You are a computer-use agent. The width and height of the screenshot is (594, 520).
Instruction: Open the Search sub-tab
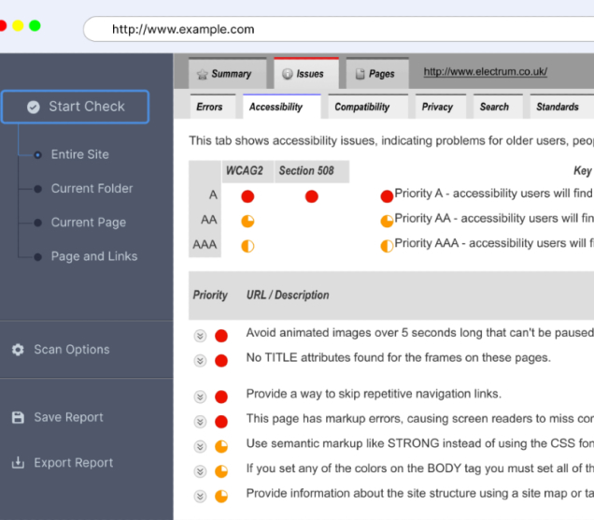click(x=498, y=107)
